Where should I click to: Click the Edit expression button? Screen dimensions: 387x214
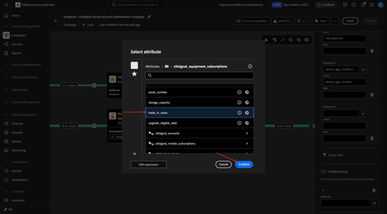(x=148, y=165)
